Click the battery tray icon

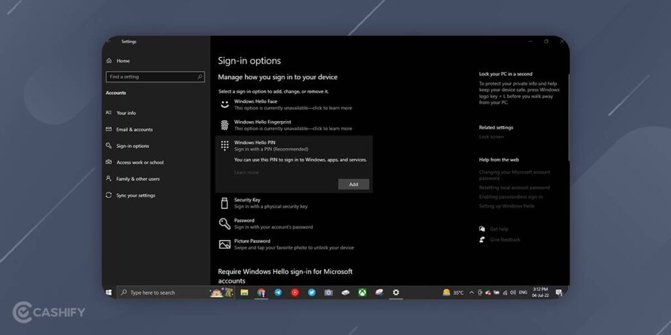tap(497, 292)
